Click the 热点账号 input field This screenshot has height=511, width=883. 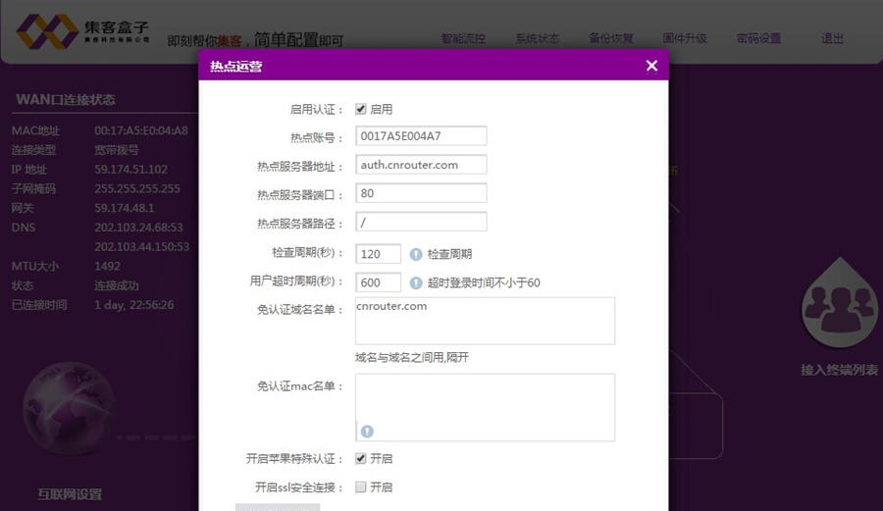point(421,136)
